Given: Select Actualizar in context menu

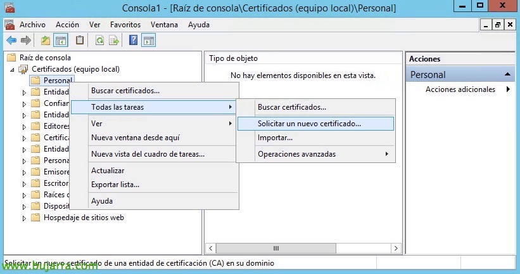Looking at the screenshot, I should (154, 171).
